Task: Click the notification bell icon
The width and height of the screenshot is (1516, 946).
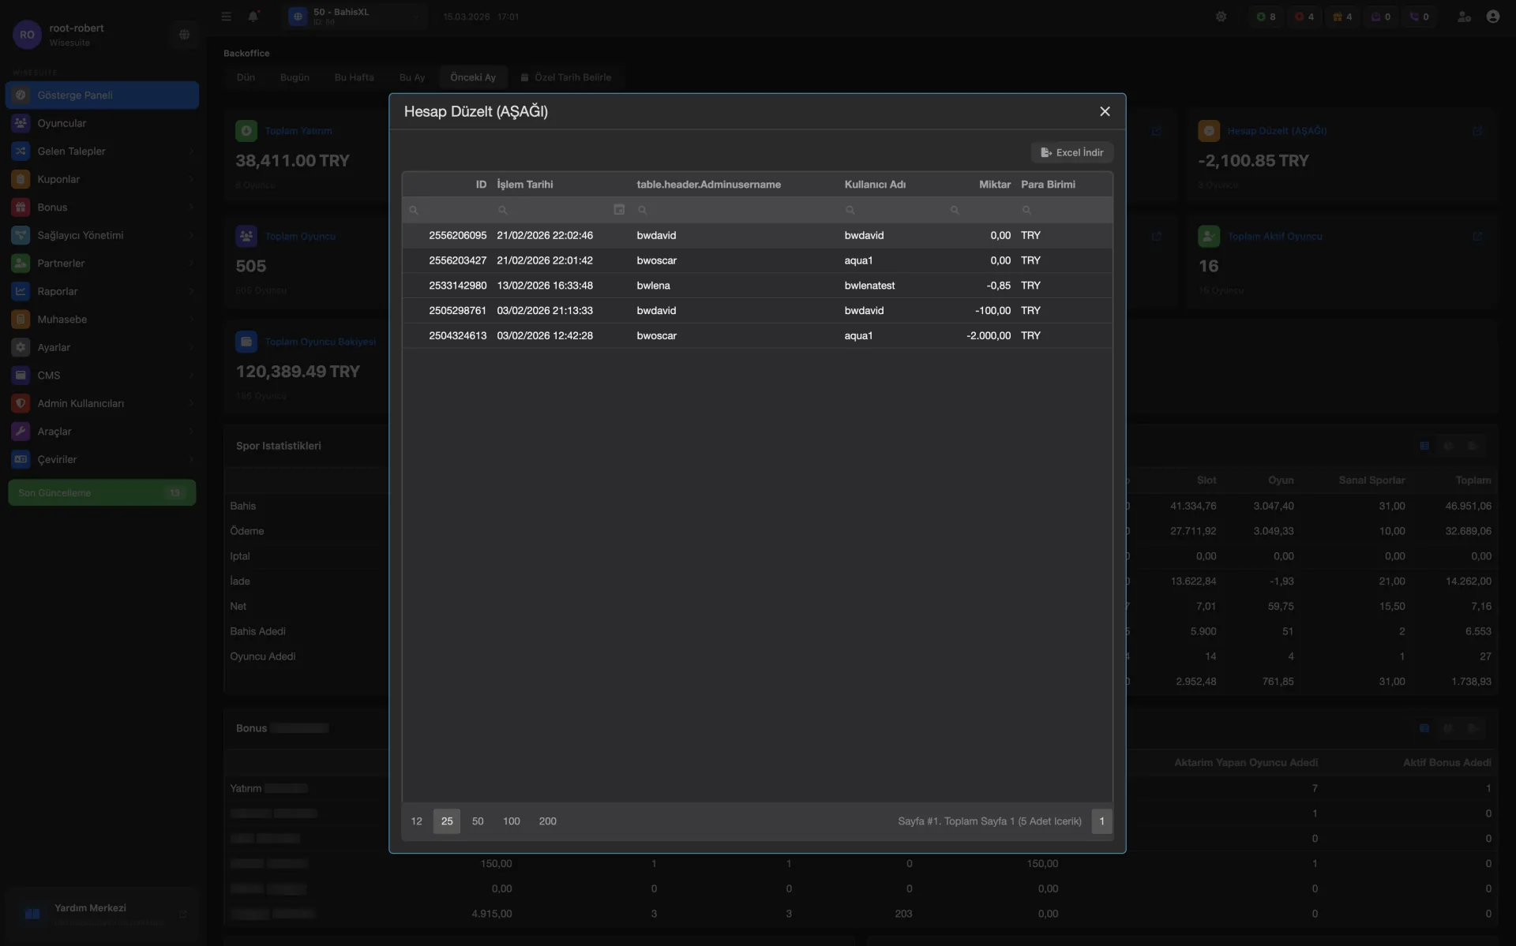Action: click(x=253, y=16)
